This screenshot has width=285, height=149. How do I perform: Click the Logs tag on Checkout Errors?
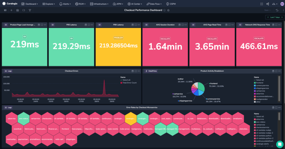tap(8, 71)
